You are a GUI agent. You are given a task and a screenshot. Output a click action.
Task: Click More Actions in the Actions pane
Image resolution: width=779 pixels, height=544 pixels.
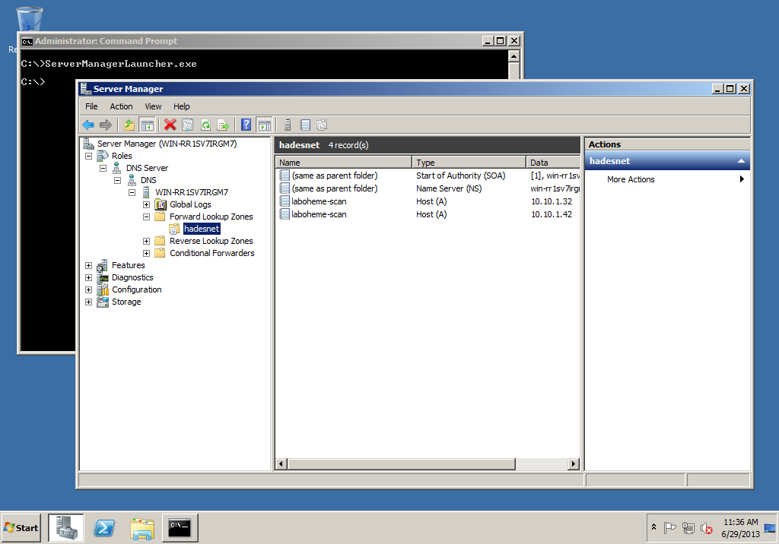[x=631, y=179]
